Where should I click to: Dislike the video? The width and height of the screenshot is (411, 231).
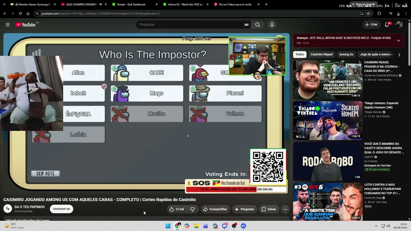pyautogui.click(x=193, y=209)
